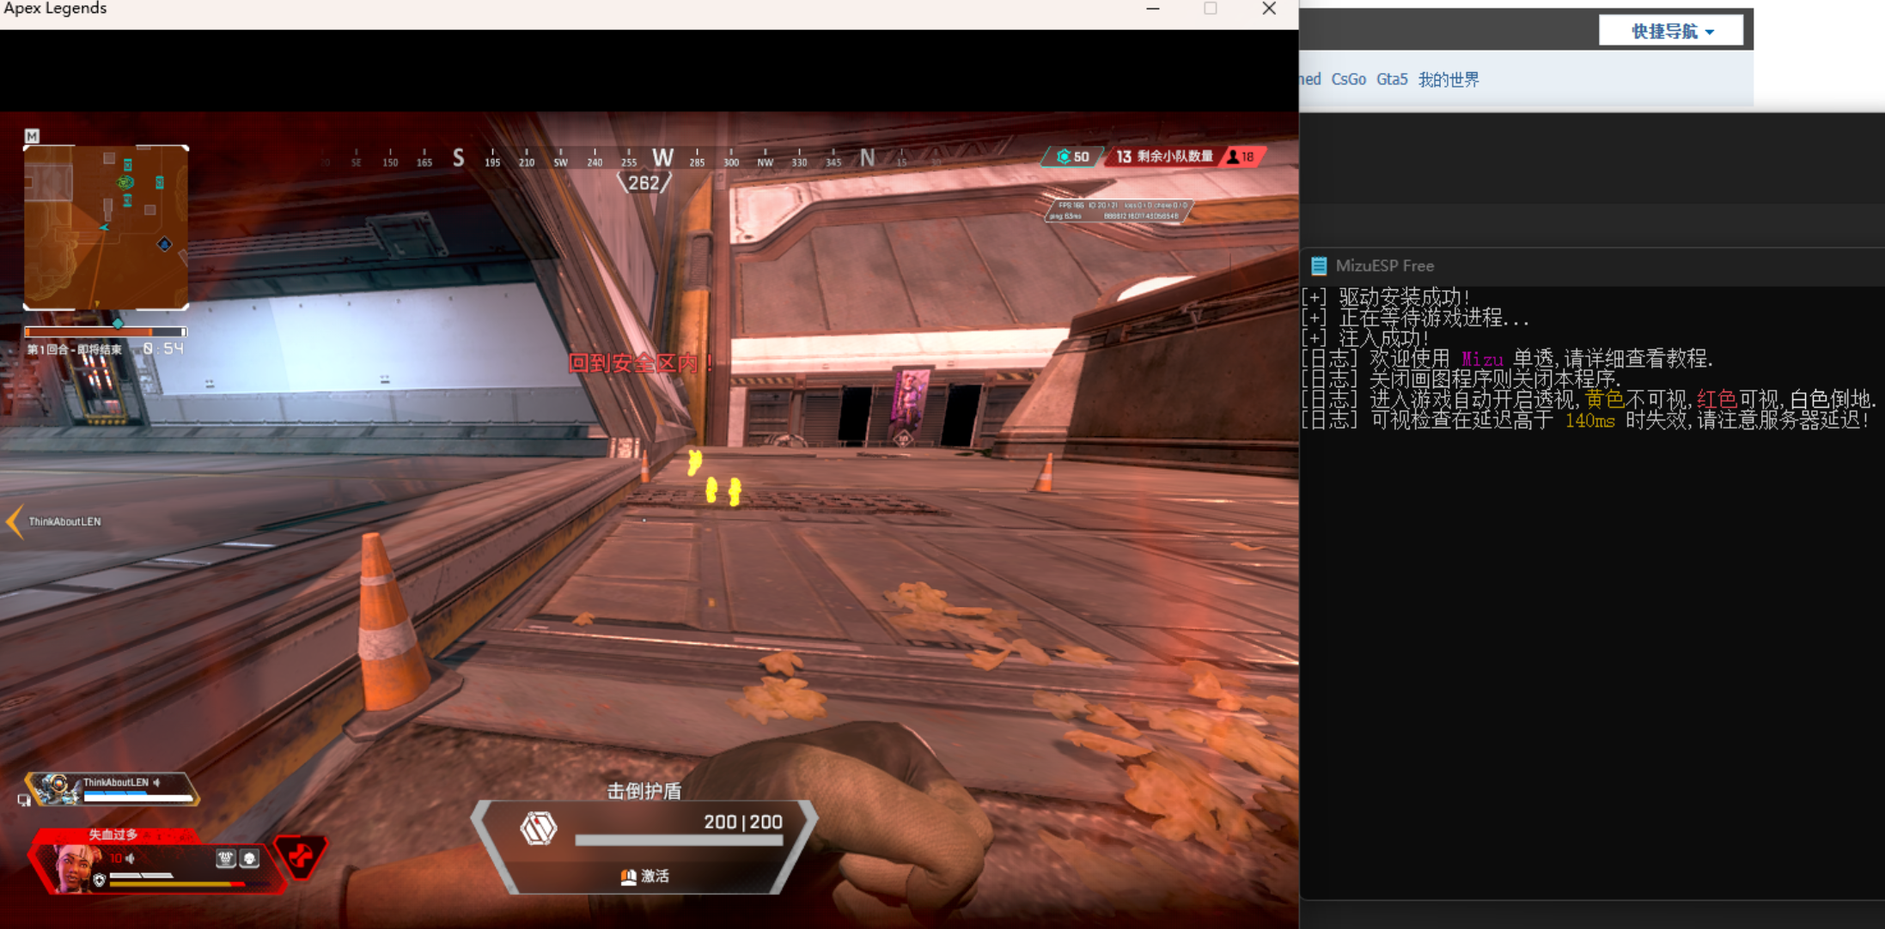This screenshot has height=929, width=1885.
Task: Click the 262 compass heading indicator
Action: click(x=644, y=183)
